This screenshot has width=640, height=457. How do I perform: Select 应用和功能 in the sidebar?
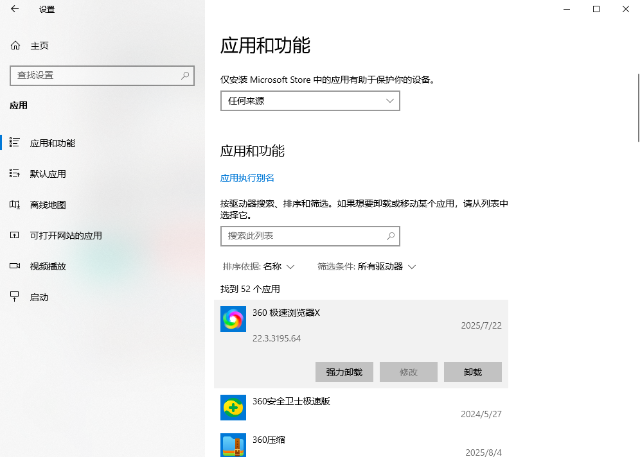[x=51, y=142]
